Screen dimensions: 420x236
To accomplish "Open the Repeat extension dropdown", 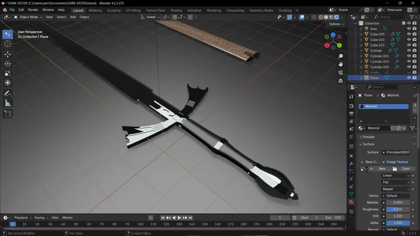I will tap(395, 189).
